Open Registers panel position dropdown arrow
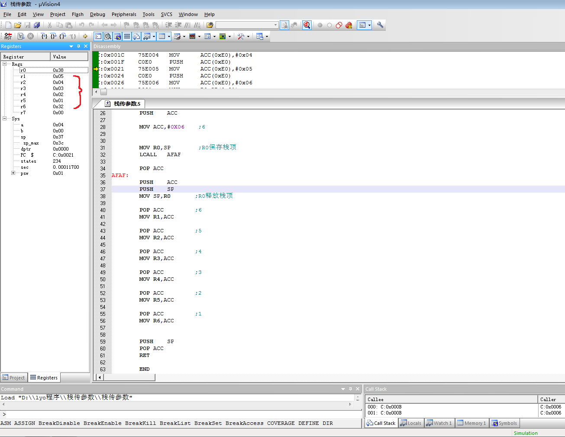This screenshot has height=437, width=565. (x=71, y=46)
